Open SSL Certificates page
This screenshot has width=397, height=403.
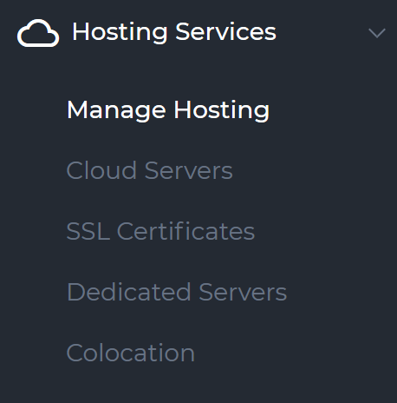[x=160, y=231]
